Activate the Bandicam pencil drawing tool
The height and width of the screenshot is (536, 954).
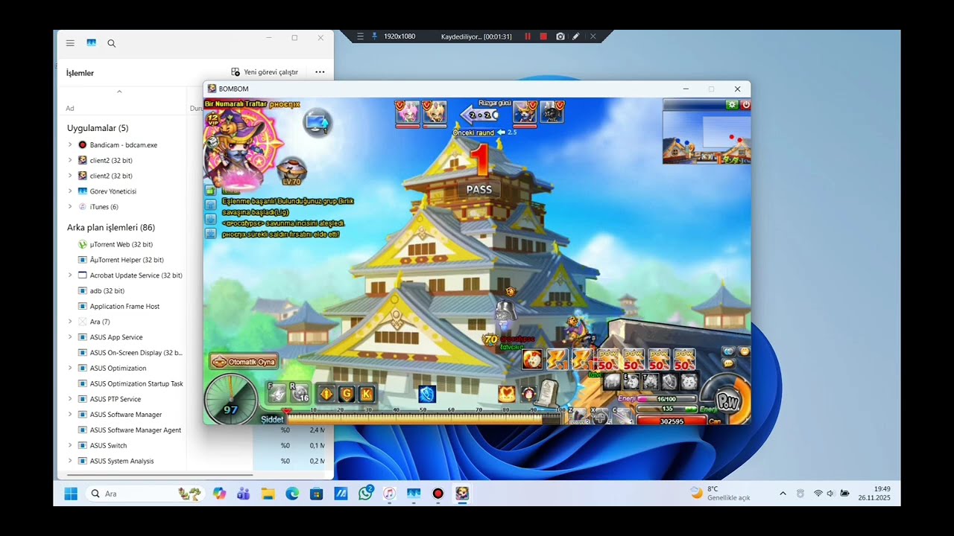click(576, 36)
